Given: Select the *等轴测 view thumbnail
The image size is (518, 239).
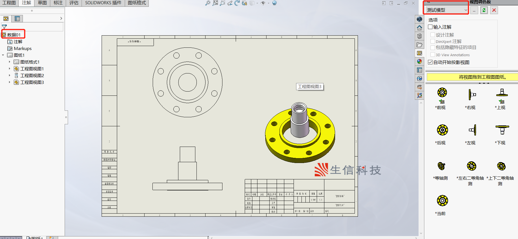Looking at the screenshot, I should coord(441,166).
